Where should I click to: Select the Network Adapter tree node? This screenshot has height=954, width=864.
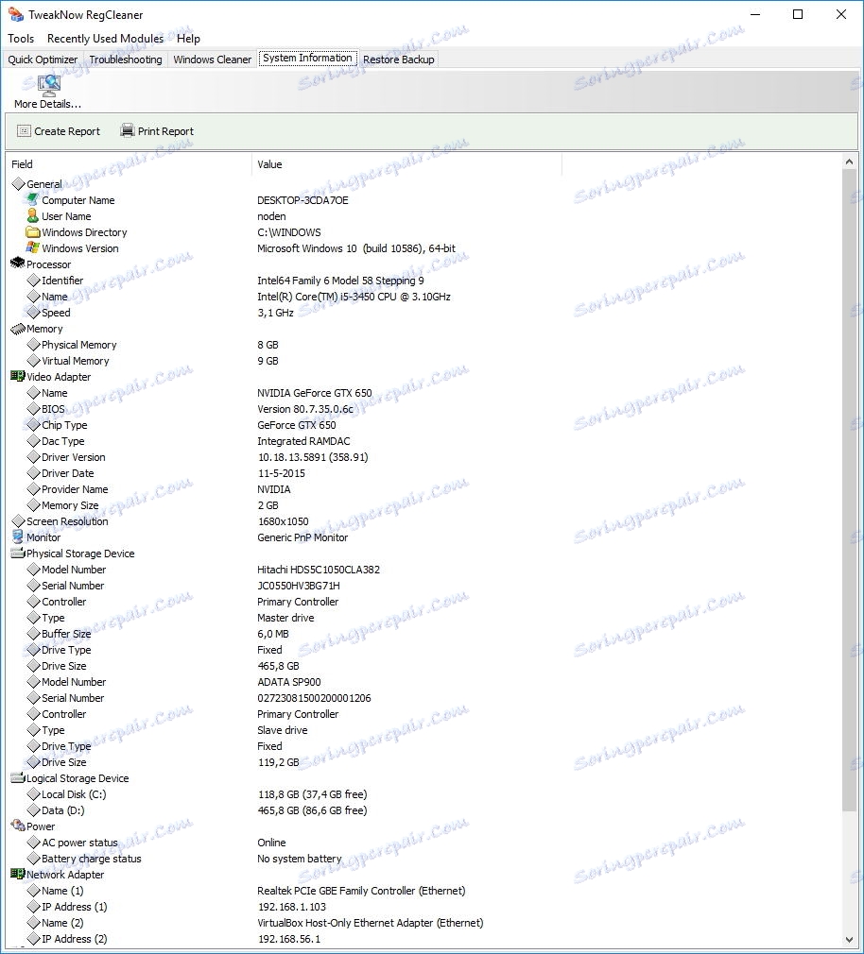pyautogui.click(x=65, y=875)
